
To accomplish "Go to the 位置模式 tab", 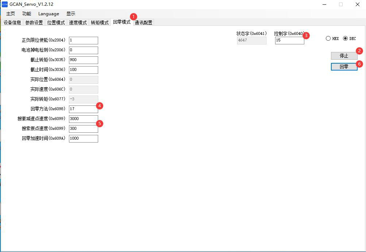I will coord(56,23).
